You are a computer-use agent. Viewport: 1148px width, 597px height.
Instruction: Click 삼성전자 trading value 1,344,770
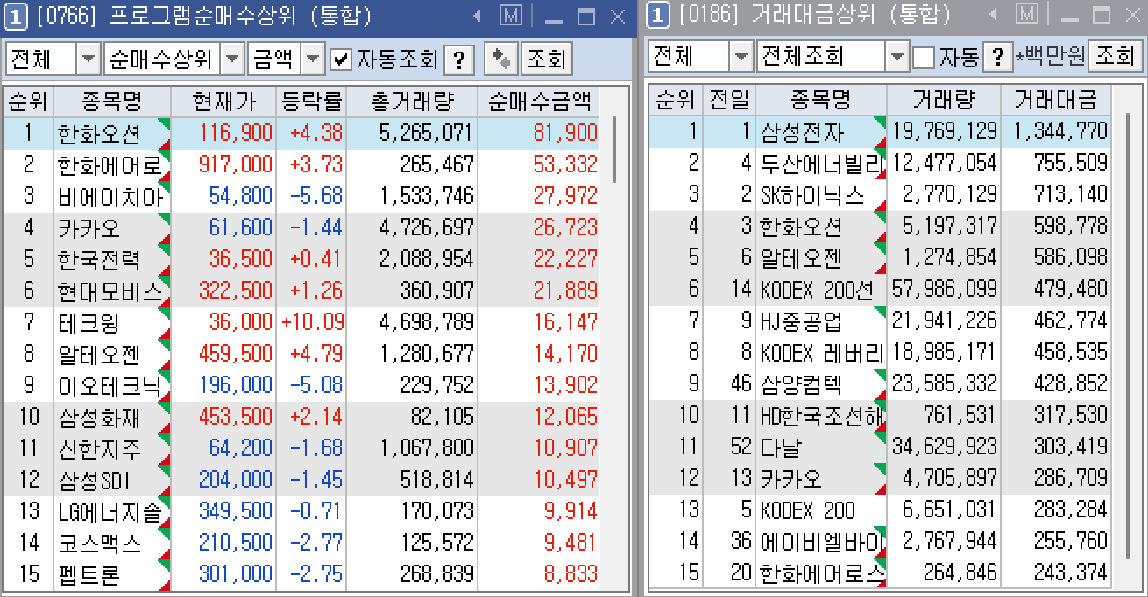tap(1060, 130)
